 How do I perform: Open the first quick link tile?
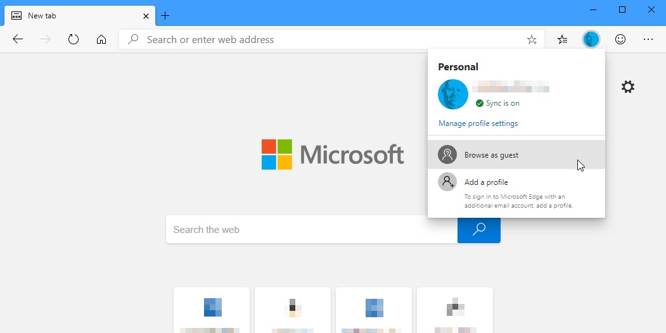pyautogui.click(x=212, y=310)
